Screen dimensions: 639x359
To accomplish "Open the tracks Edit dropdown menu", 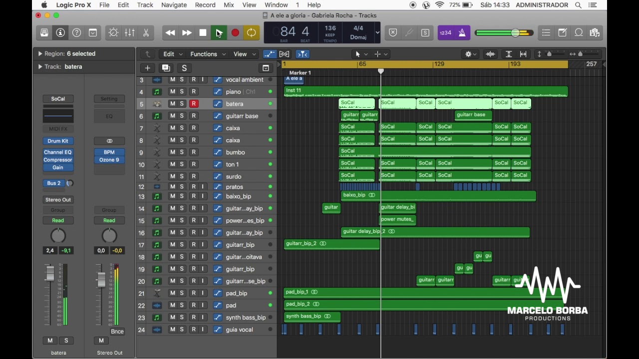I will pos(173,54).
